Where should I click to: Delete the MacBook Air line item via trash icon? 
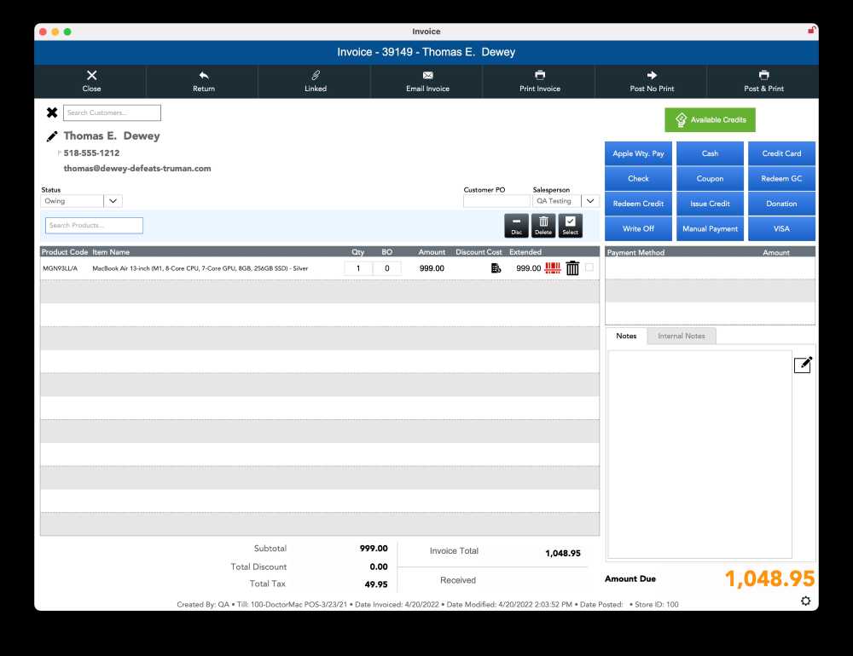click(572, 268)
